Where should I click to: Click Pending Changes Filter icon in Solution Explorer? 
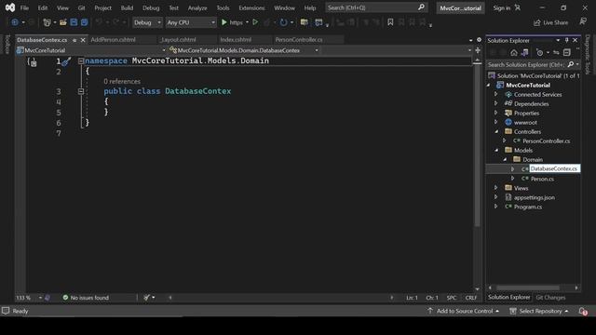pyautogui.click(x=539, y=52)
